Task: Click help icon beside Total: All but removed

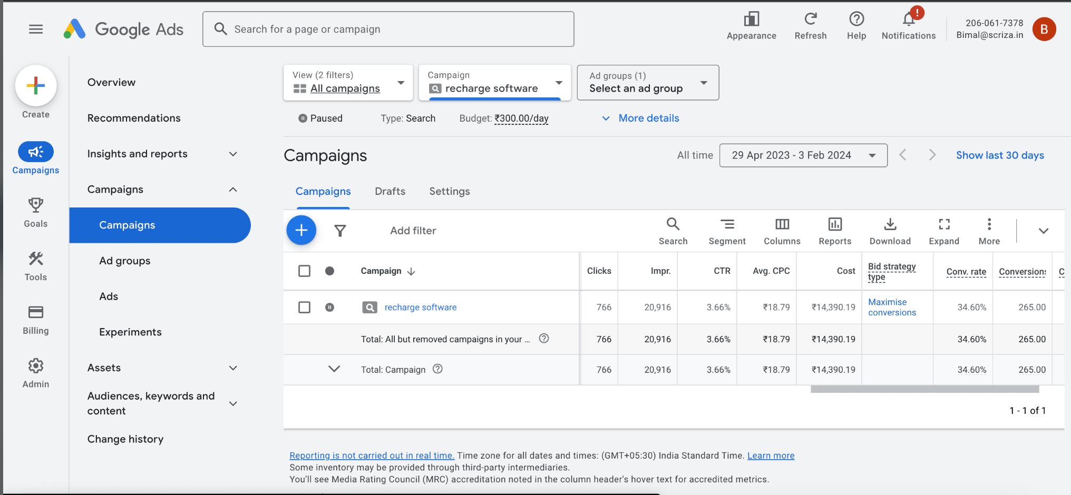Action: point(544,339)
